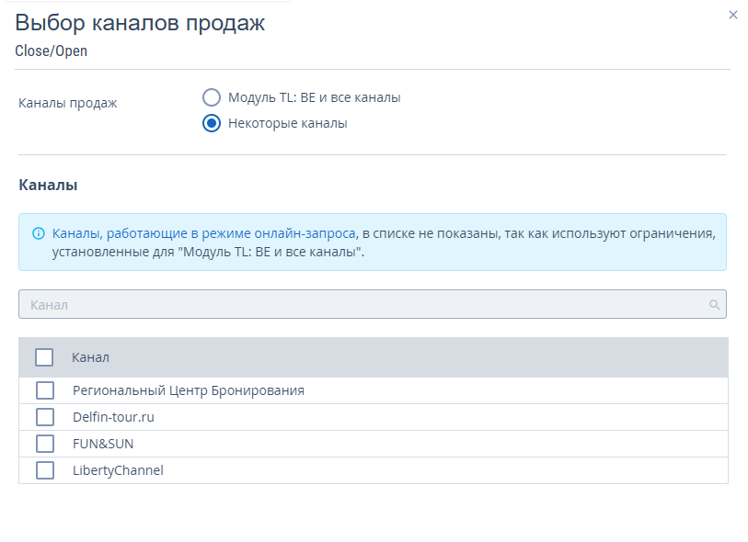This screenshot has height=542, width=748.
Task: Focus the "Канал" search field
Action: click(359, 304)
